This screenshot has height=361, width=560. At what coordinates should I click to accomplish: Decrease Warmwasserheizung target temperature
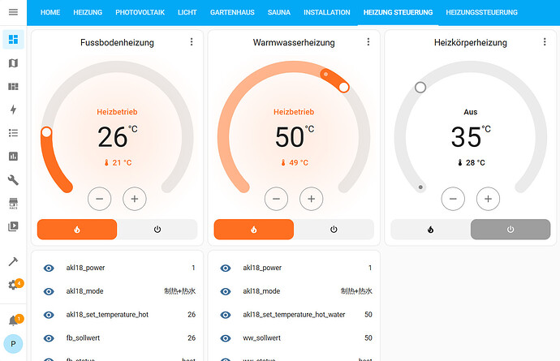pos(276,199)
